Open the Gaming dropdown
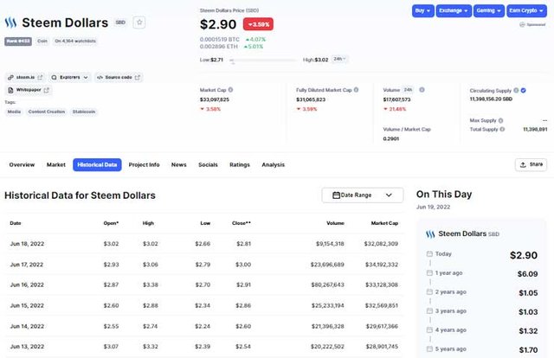Image resolution: width=554 pixels, height=358 pixels. (x=488, y=10)
